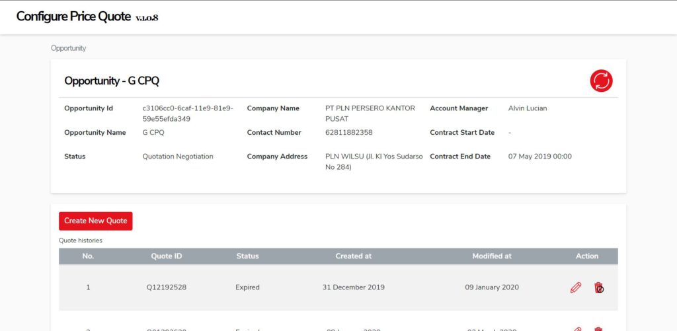This screenshot has height=331, width=677.
Task: Click the PLN WILSU company address text
Action: [374, 162]
